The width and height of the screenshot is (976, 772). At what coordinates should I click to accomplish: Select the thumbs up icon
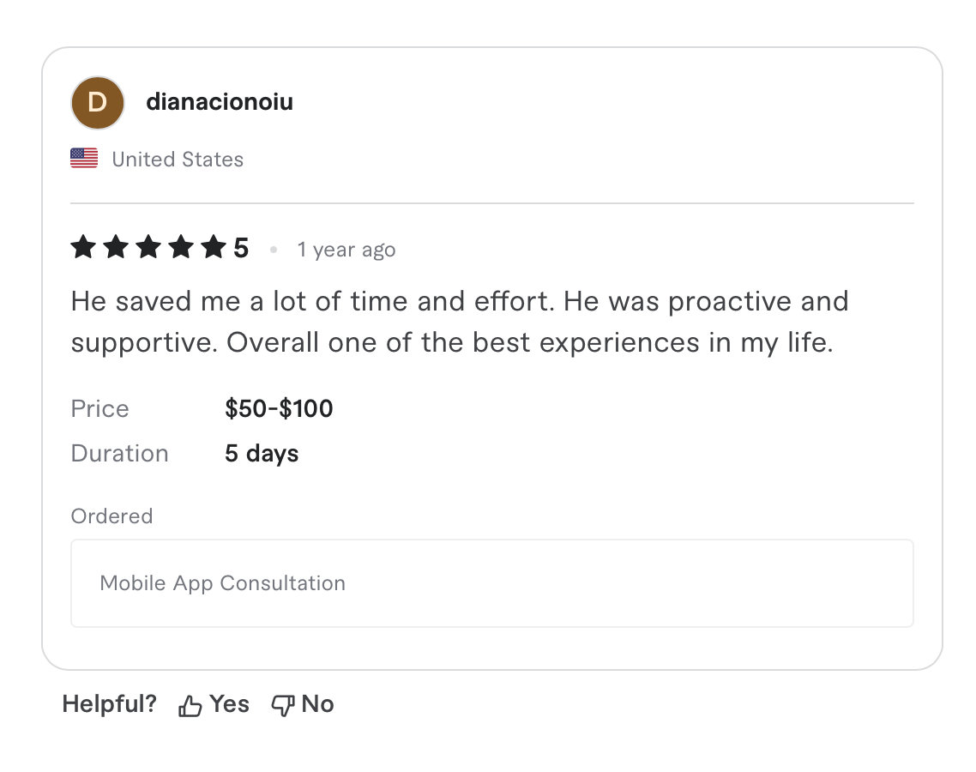coord(190,703)
